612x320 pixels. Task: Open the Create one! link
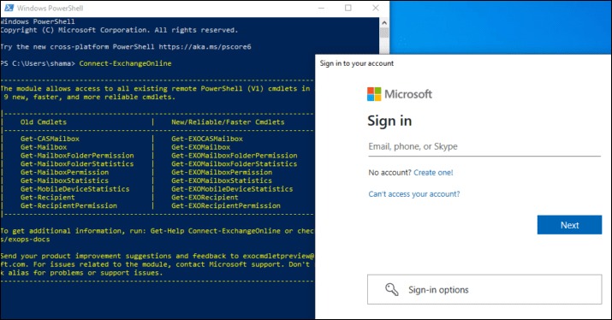click(433, 173)
